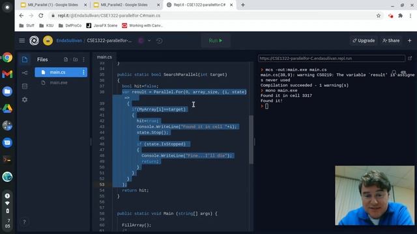Open a new browser tab
The width and height of the screenshot is (417, 234).
click(243, 5)
